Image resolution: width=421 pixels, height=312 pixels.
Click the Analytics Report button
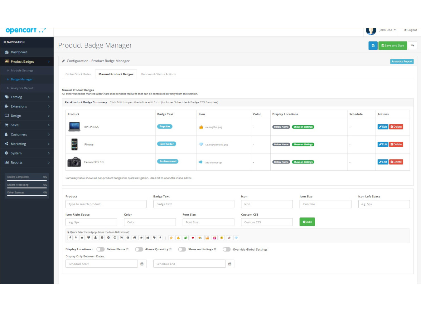click(x=402, y=61)
